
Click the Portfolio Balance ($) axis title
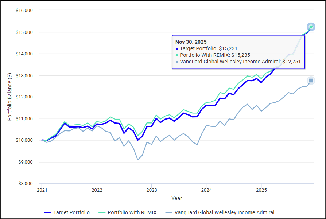(x=9, y=97)
